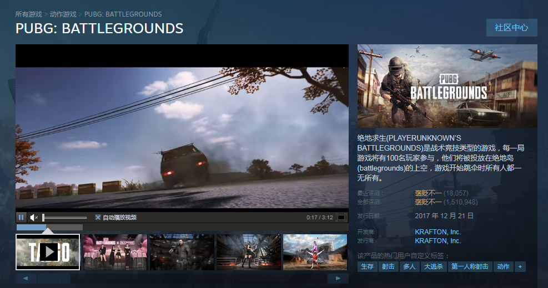Go to 所有游戏 breadcrumb link
Screen dimensions: 548x288
pos(28,14)
